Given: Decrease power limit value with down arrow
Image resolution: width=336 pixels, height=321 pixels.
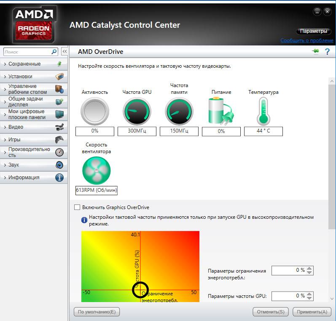Looking at the screenshot, I should click(309, 273).
